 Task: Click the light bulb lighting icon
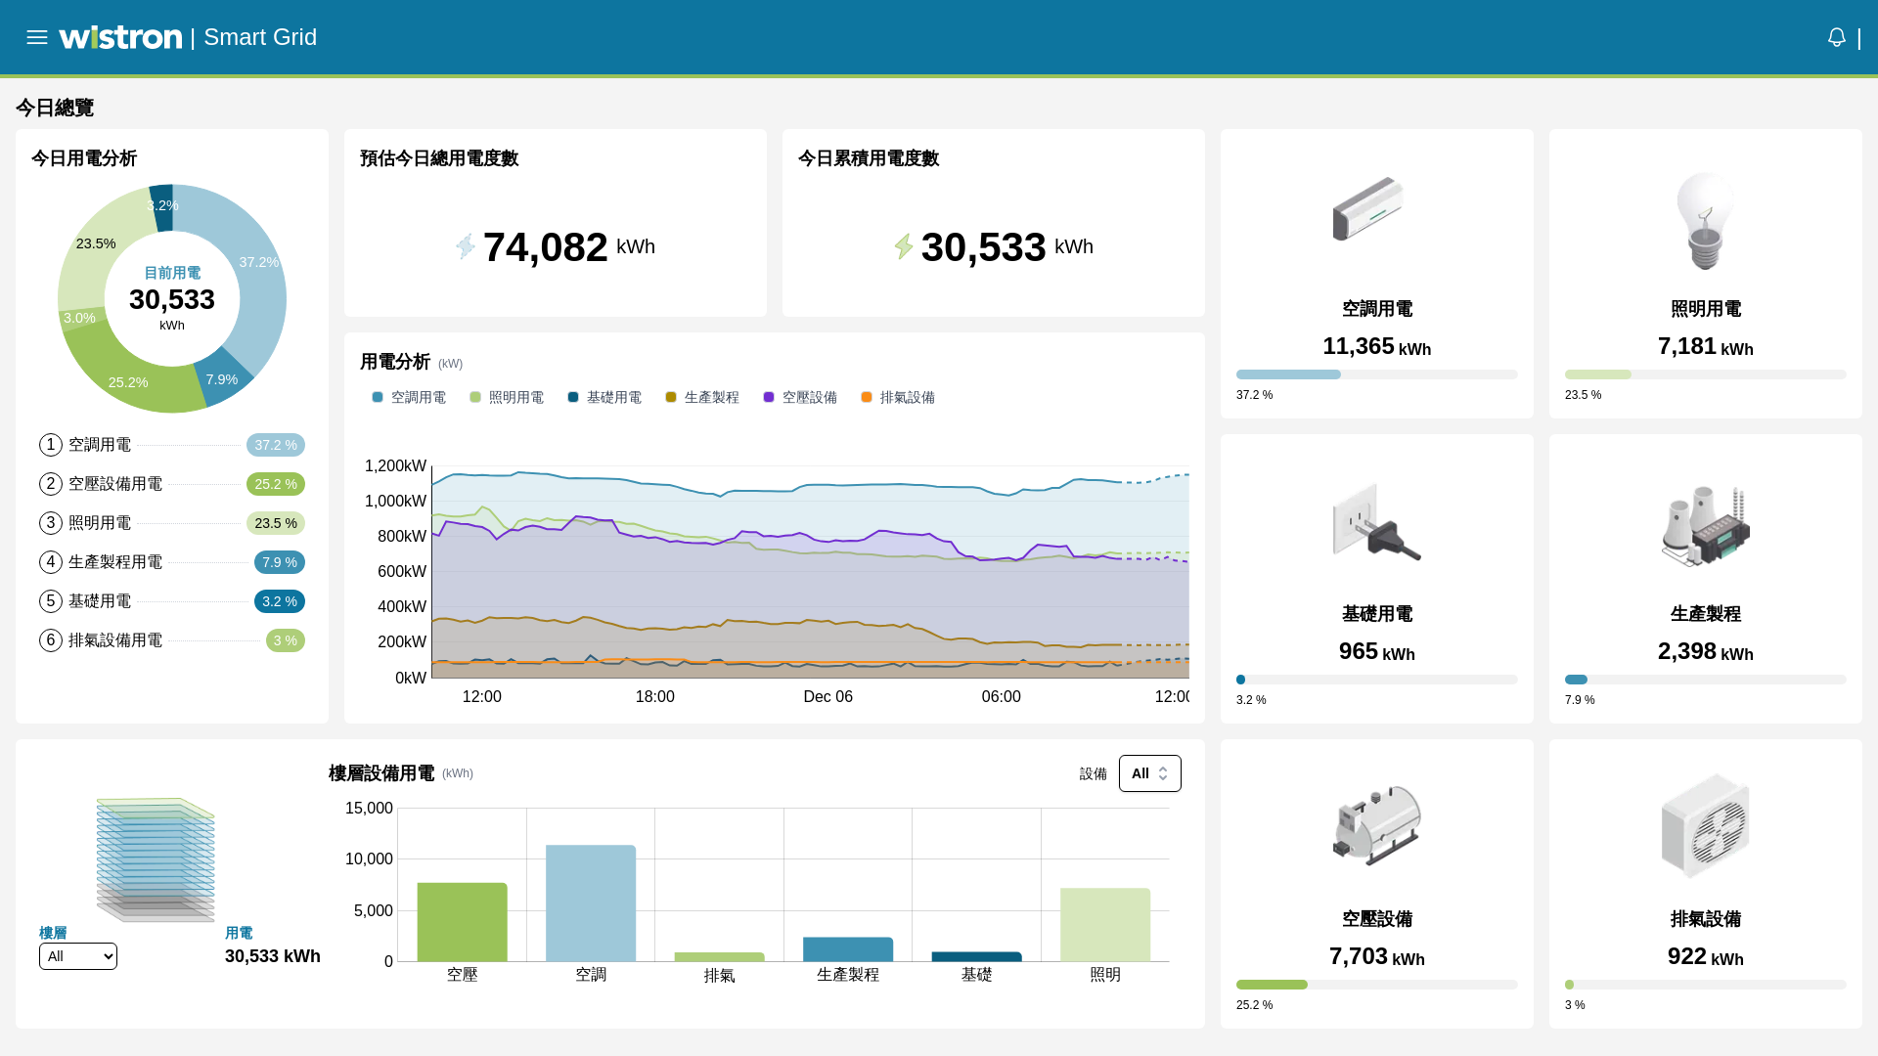[x=1705, y=220]
